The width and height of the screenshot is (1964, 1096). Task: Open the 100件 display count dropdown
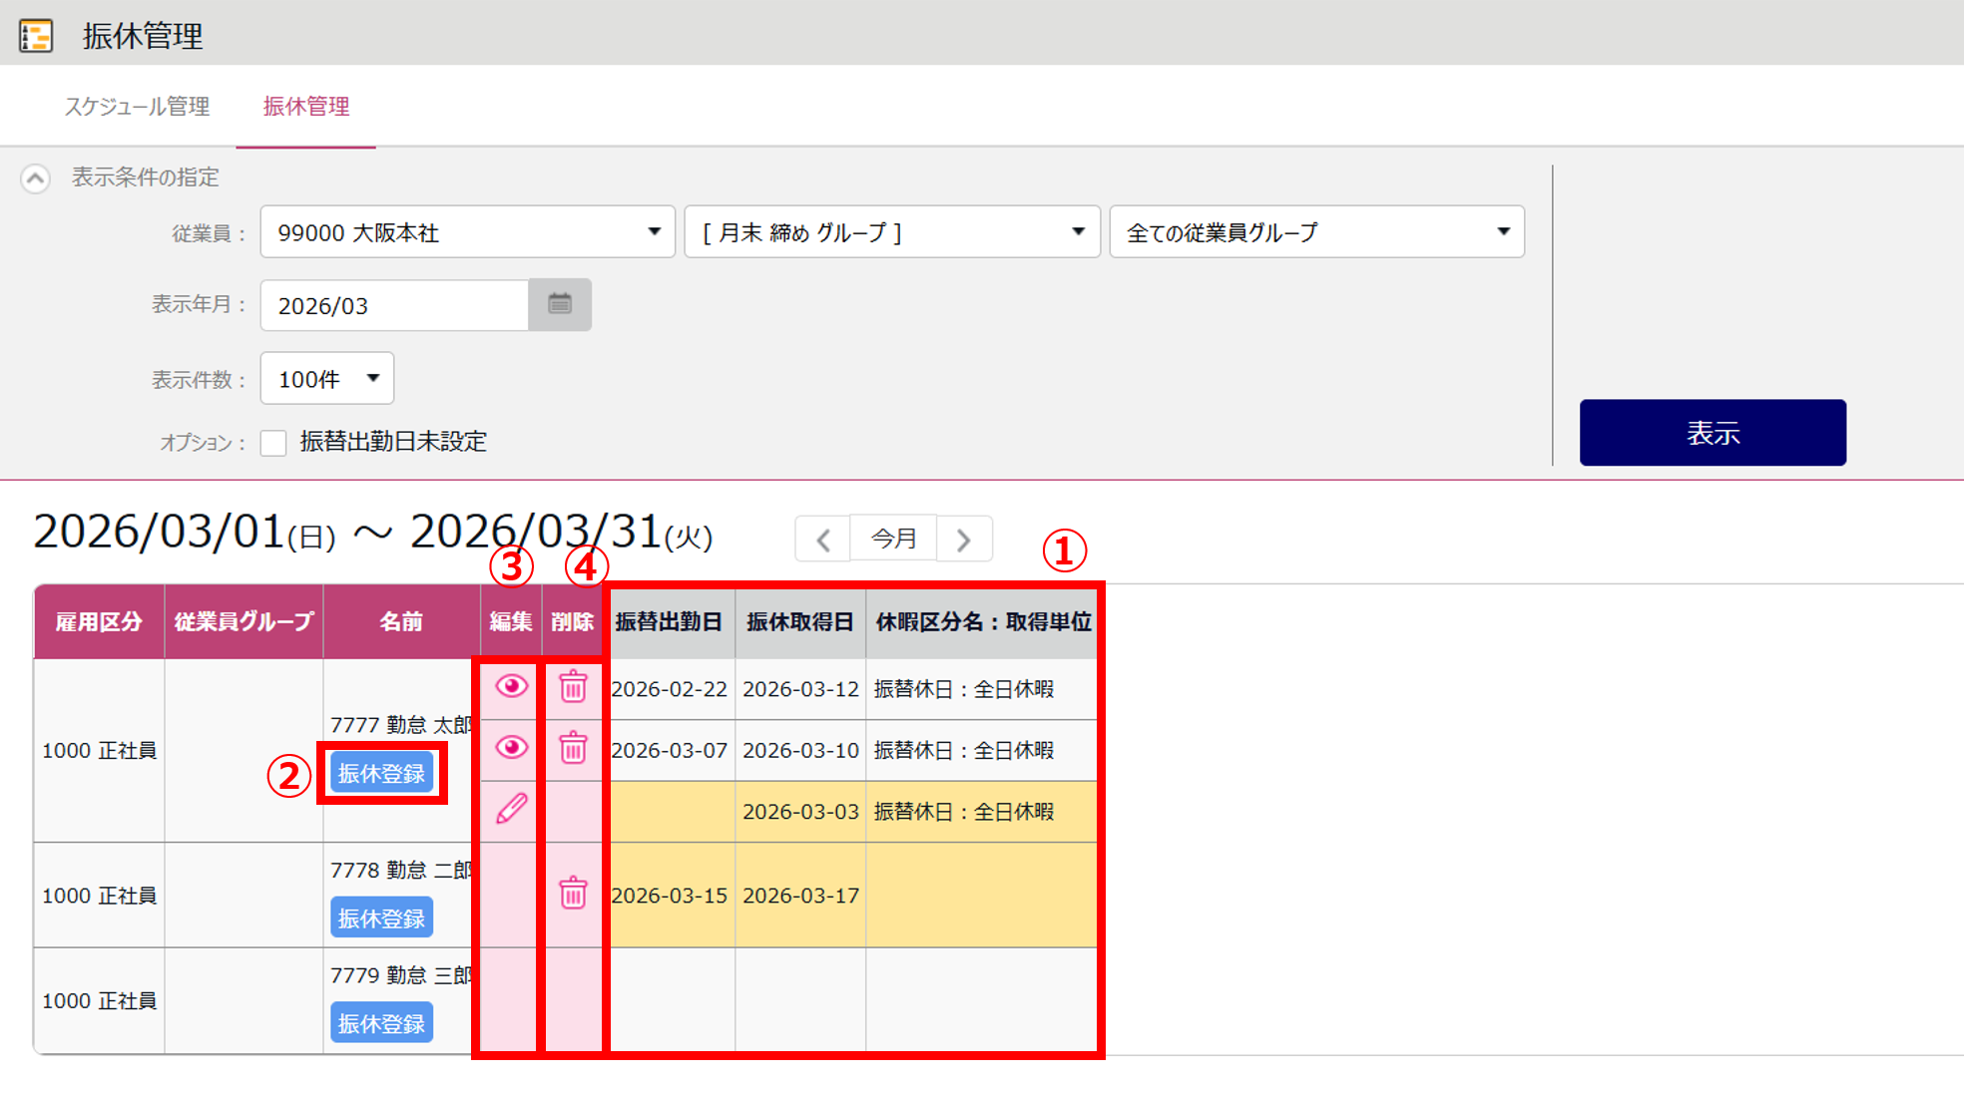click(x=327, y=379)
